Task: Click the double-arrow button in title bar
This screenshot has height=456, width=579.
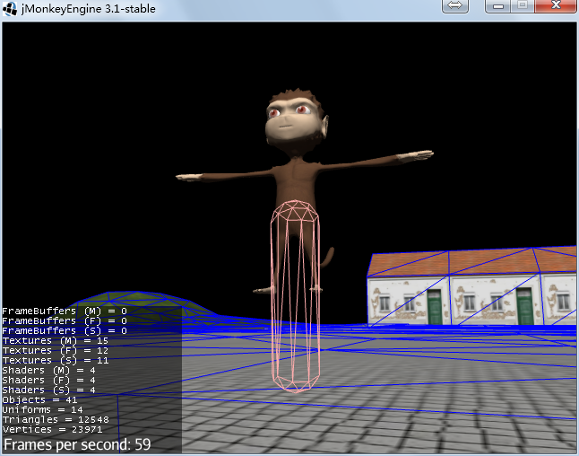Action: tap(454, 5)
